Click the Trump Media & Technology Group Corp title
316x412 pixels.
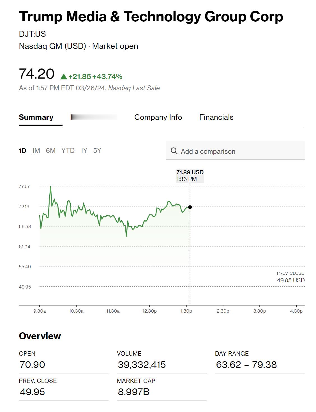(x=151, y=17)
